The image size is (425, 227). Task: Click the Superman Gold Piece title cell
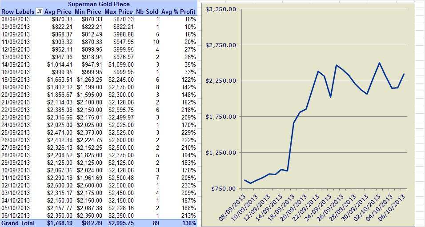click(99, 4)
